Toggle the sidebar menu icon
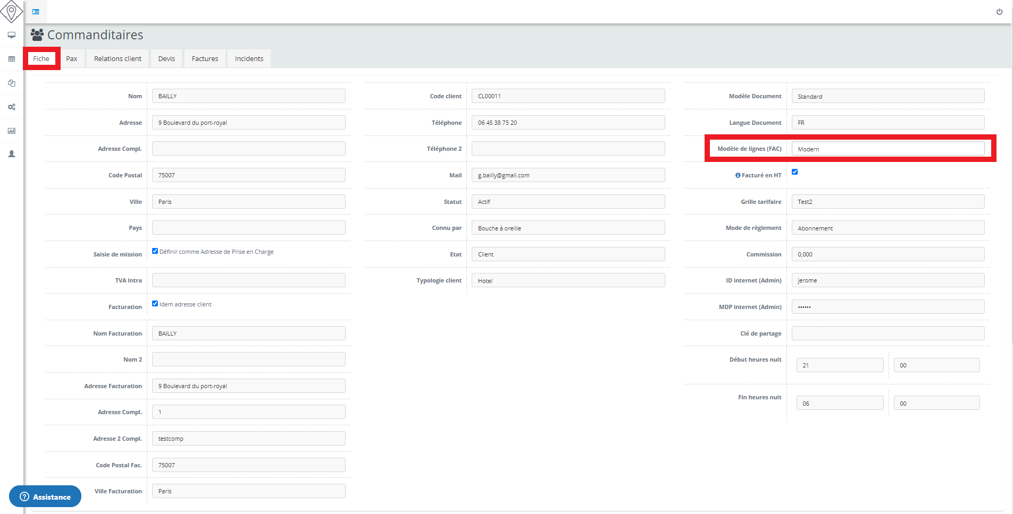Viewport: 1013px width, 514px height. pyautogui.click(x=36, y=11)
